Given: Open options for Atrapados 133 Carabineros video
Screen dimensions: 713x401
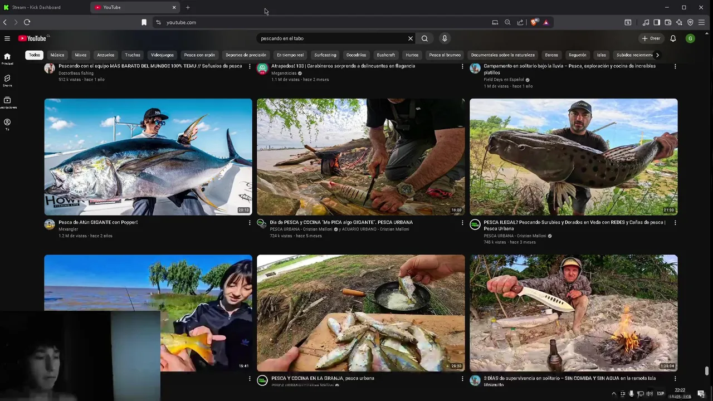Looking at the screenshot, I should coord(462,66).
